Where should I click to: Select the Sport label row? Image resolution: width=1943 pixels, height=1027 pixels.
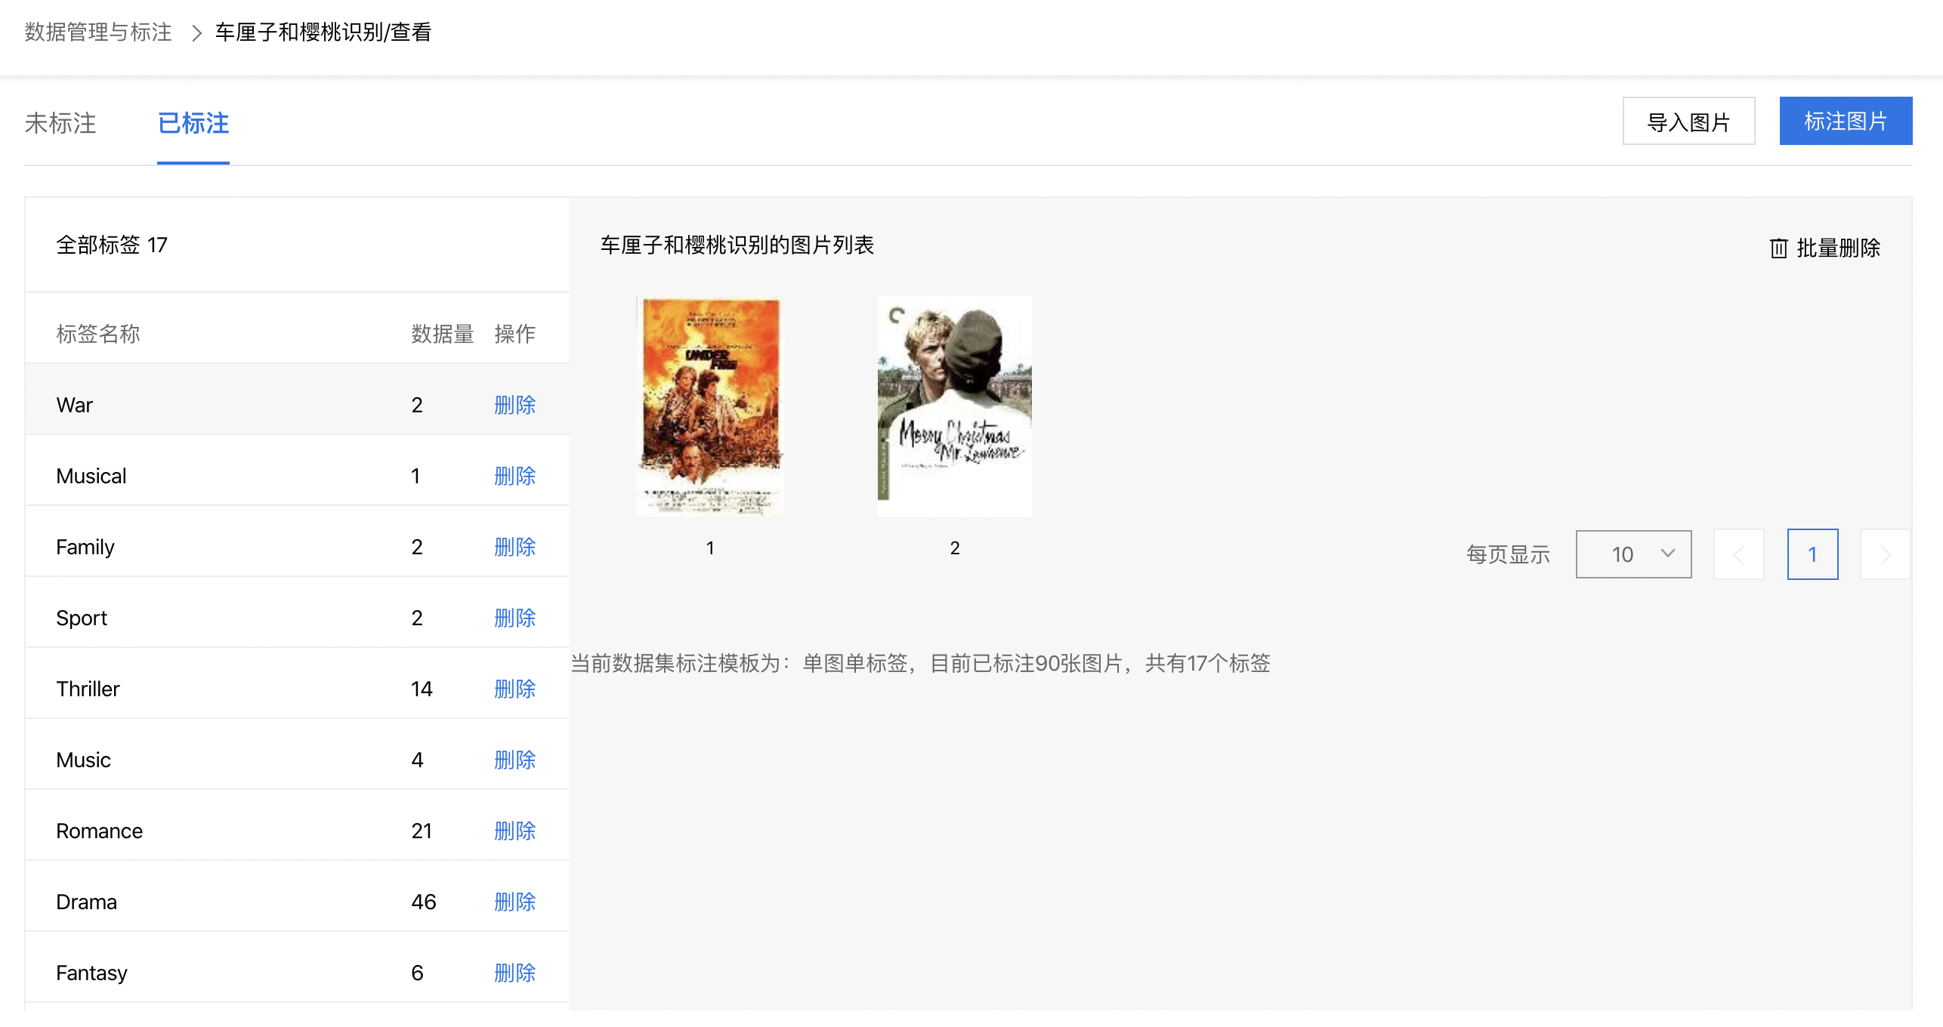(x=297, y=612)
